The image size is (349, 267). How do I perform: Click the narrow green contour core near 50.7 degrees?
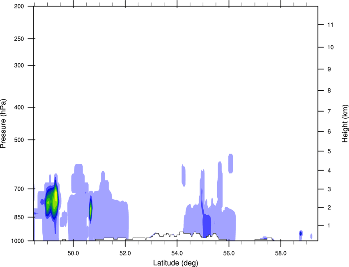[x=91, y=209]
